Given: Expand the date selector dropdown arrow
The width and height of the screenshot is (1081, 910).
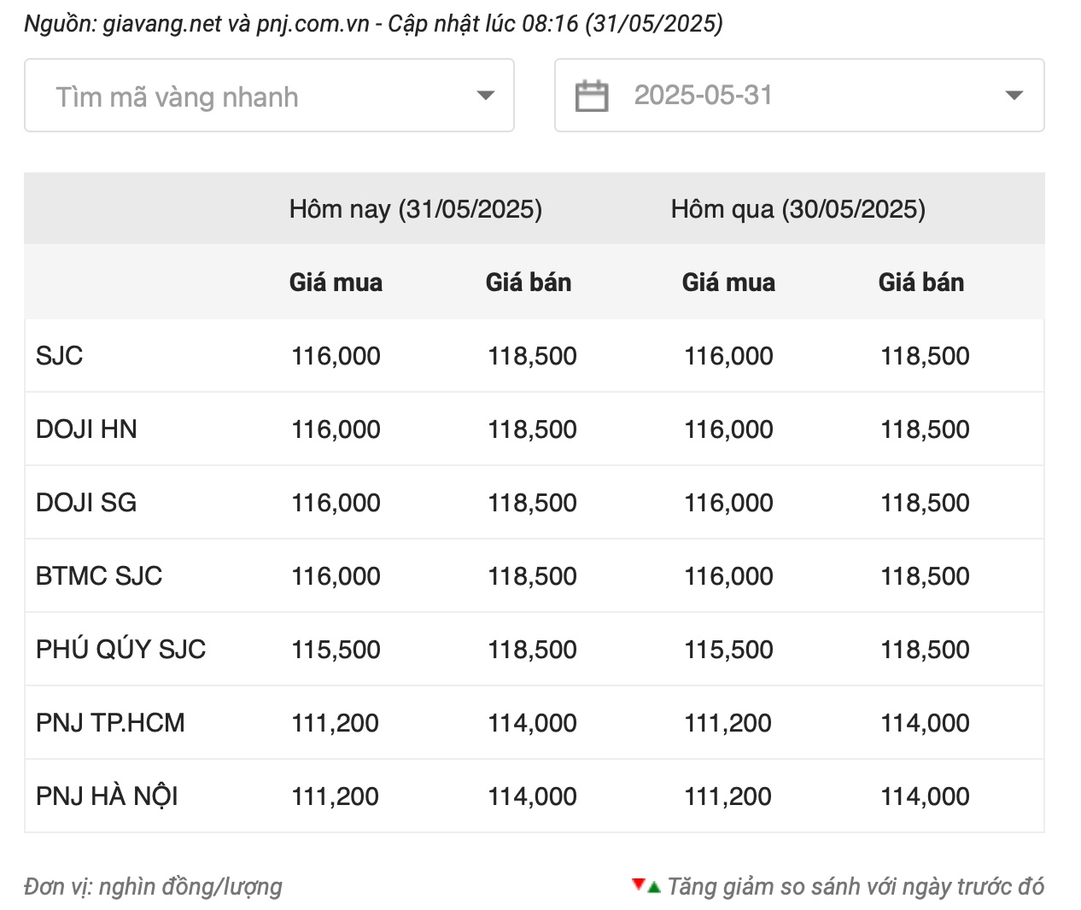Looking at the screenshot, I should point(1014,96).
